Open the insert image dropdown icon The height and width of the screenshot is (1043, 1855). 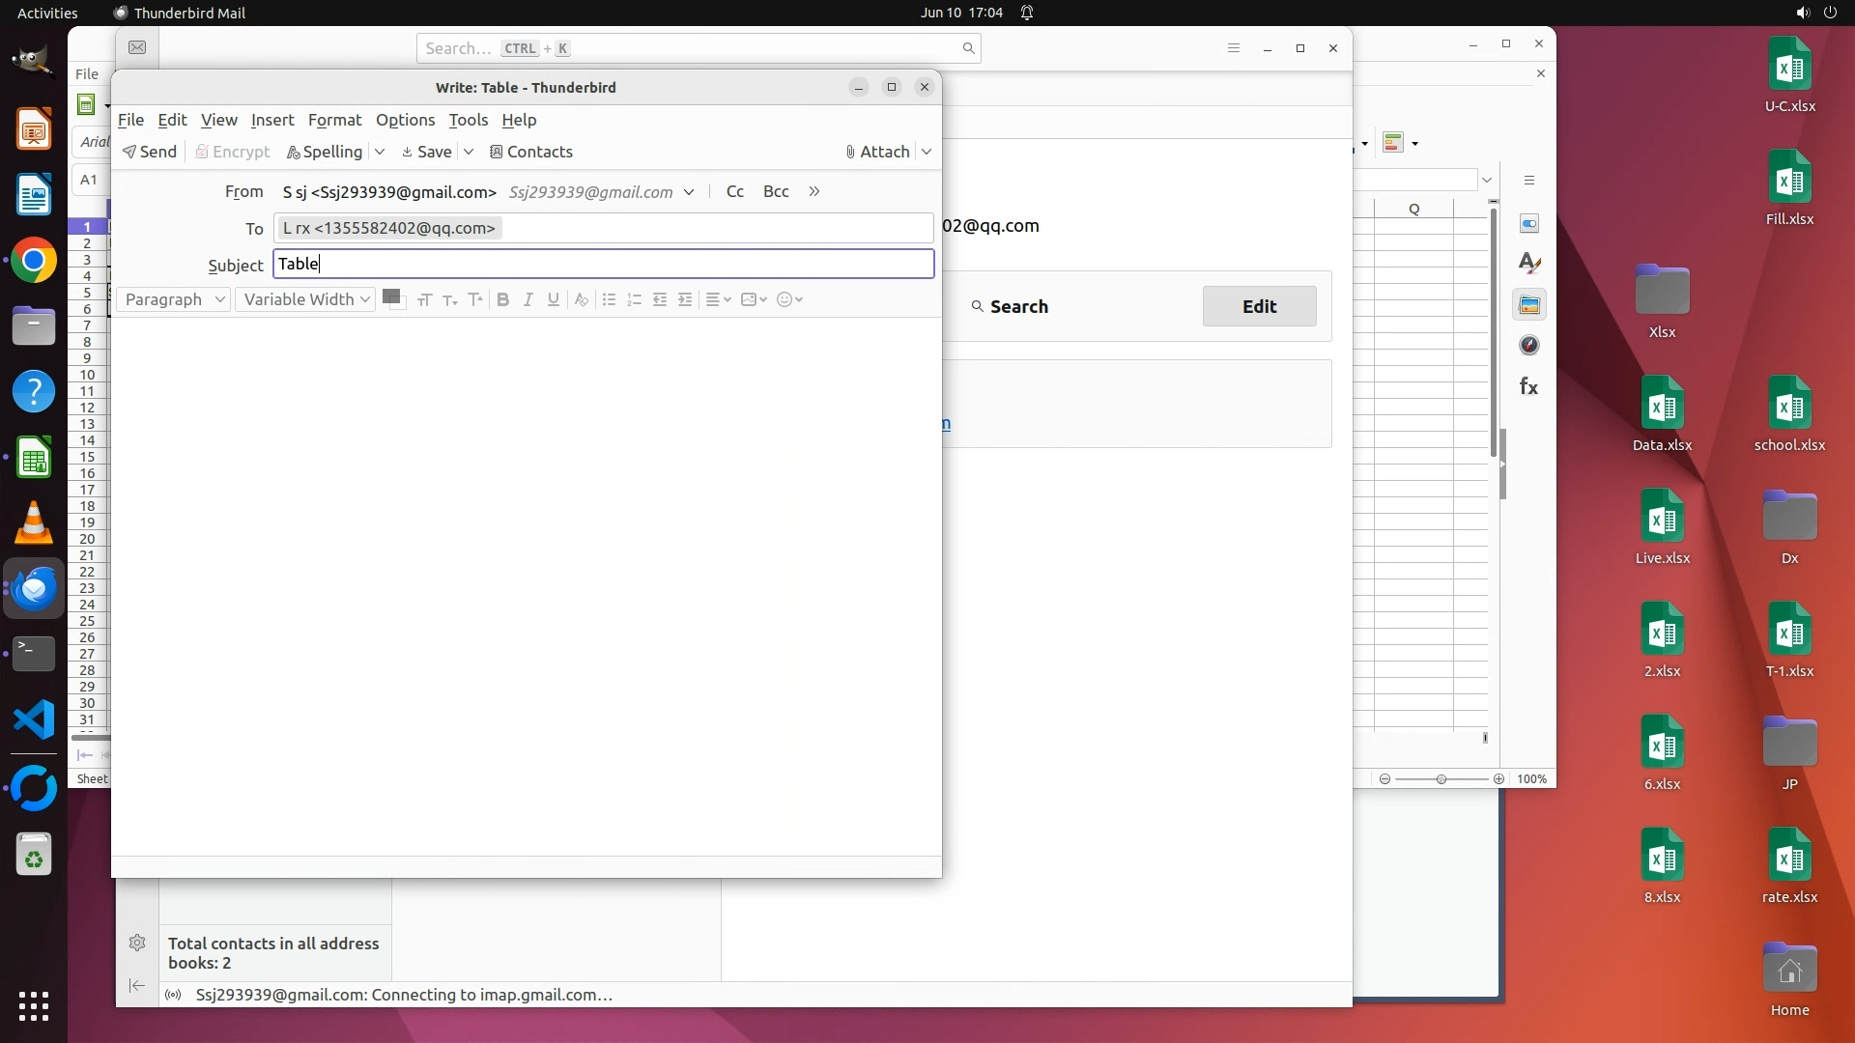click(x=754, y=299)
